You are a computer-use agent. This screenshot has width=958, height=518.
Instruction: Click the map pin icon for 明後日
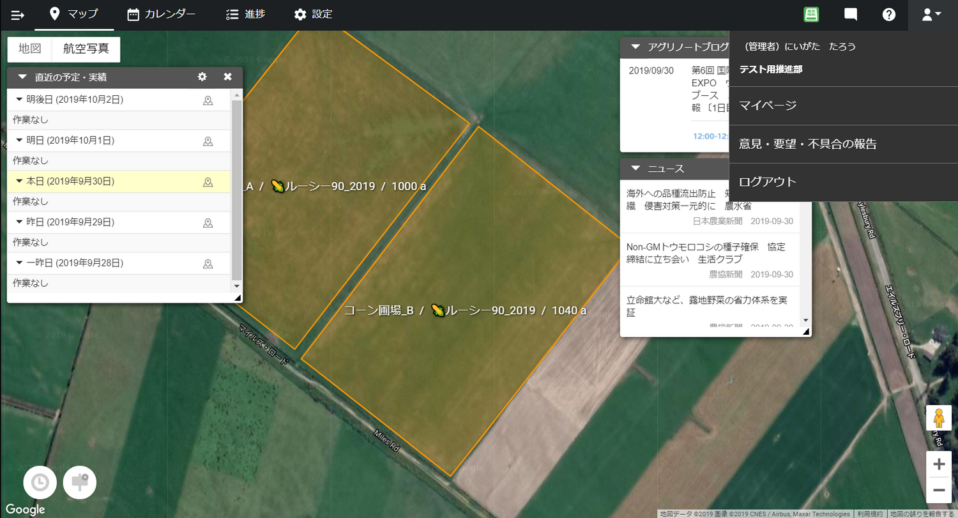(208, 100)
